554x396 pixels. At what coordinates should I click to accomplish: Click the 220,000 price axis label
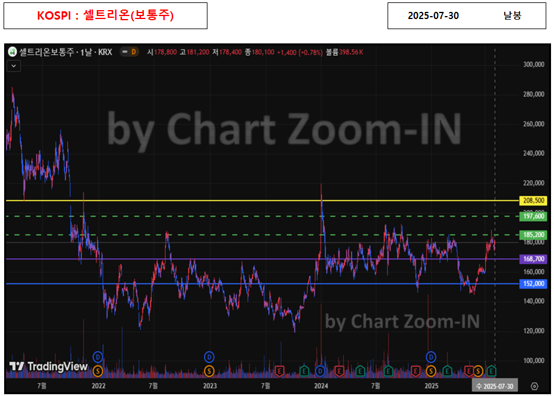point(534,183)
